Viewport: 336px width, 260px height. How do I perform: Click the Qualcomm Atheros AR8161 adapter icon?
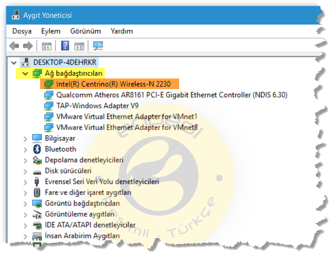pos(49,95)
